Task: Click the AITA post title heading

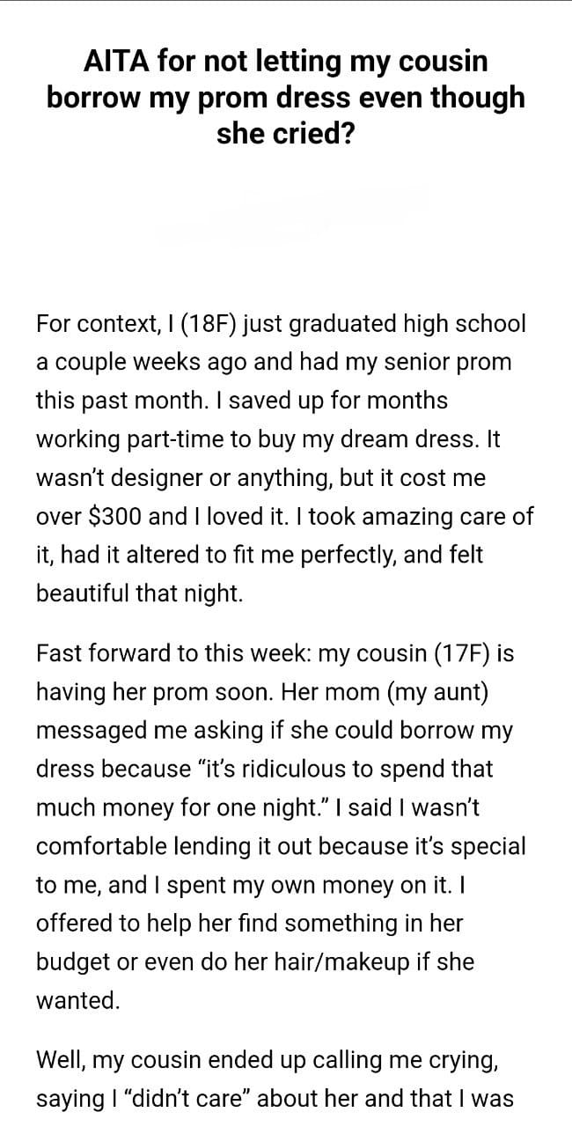Action: pyautogui.click(x=286, y=97)
